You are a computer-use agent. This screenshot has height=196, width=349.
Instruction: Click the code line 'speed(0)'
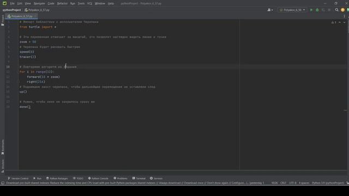[x=27, y=52]
